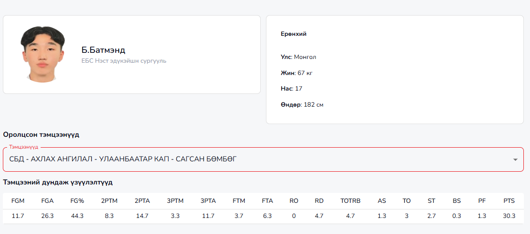Click the 3PTA column header

click(x=208, y=201)
